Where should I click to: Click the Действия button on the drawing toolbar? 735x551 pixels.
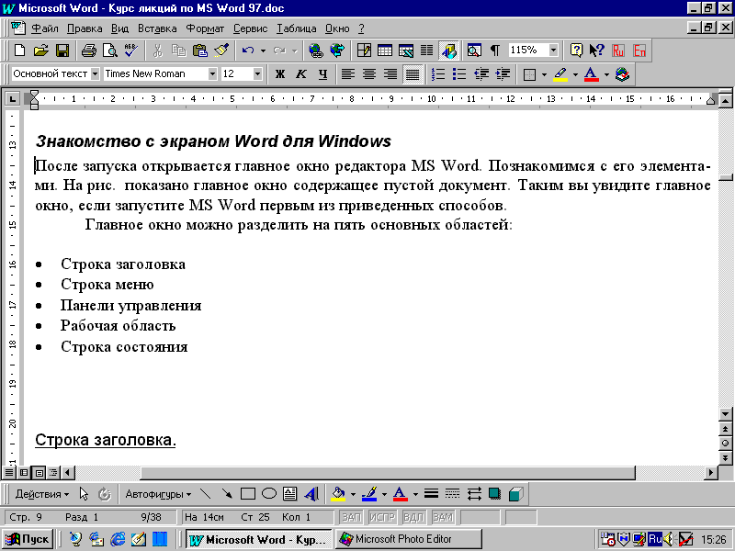point(41,494)
